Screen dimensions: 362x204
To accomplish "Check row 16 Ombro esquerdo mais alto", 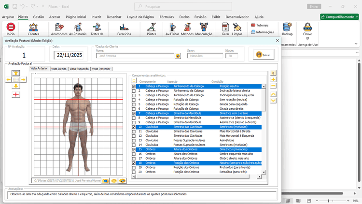I will [134, 154].
